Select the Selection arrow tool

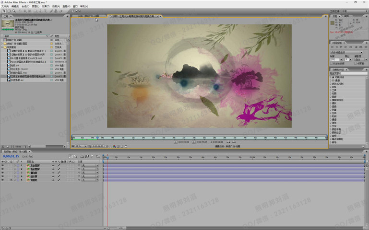[x=4, y=11]
